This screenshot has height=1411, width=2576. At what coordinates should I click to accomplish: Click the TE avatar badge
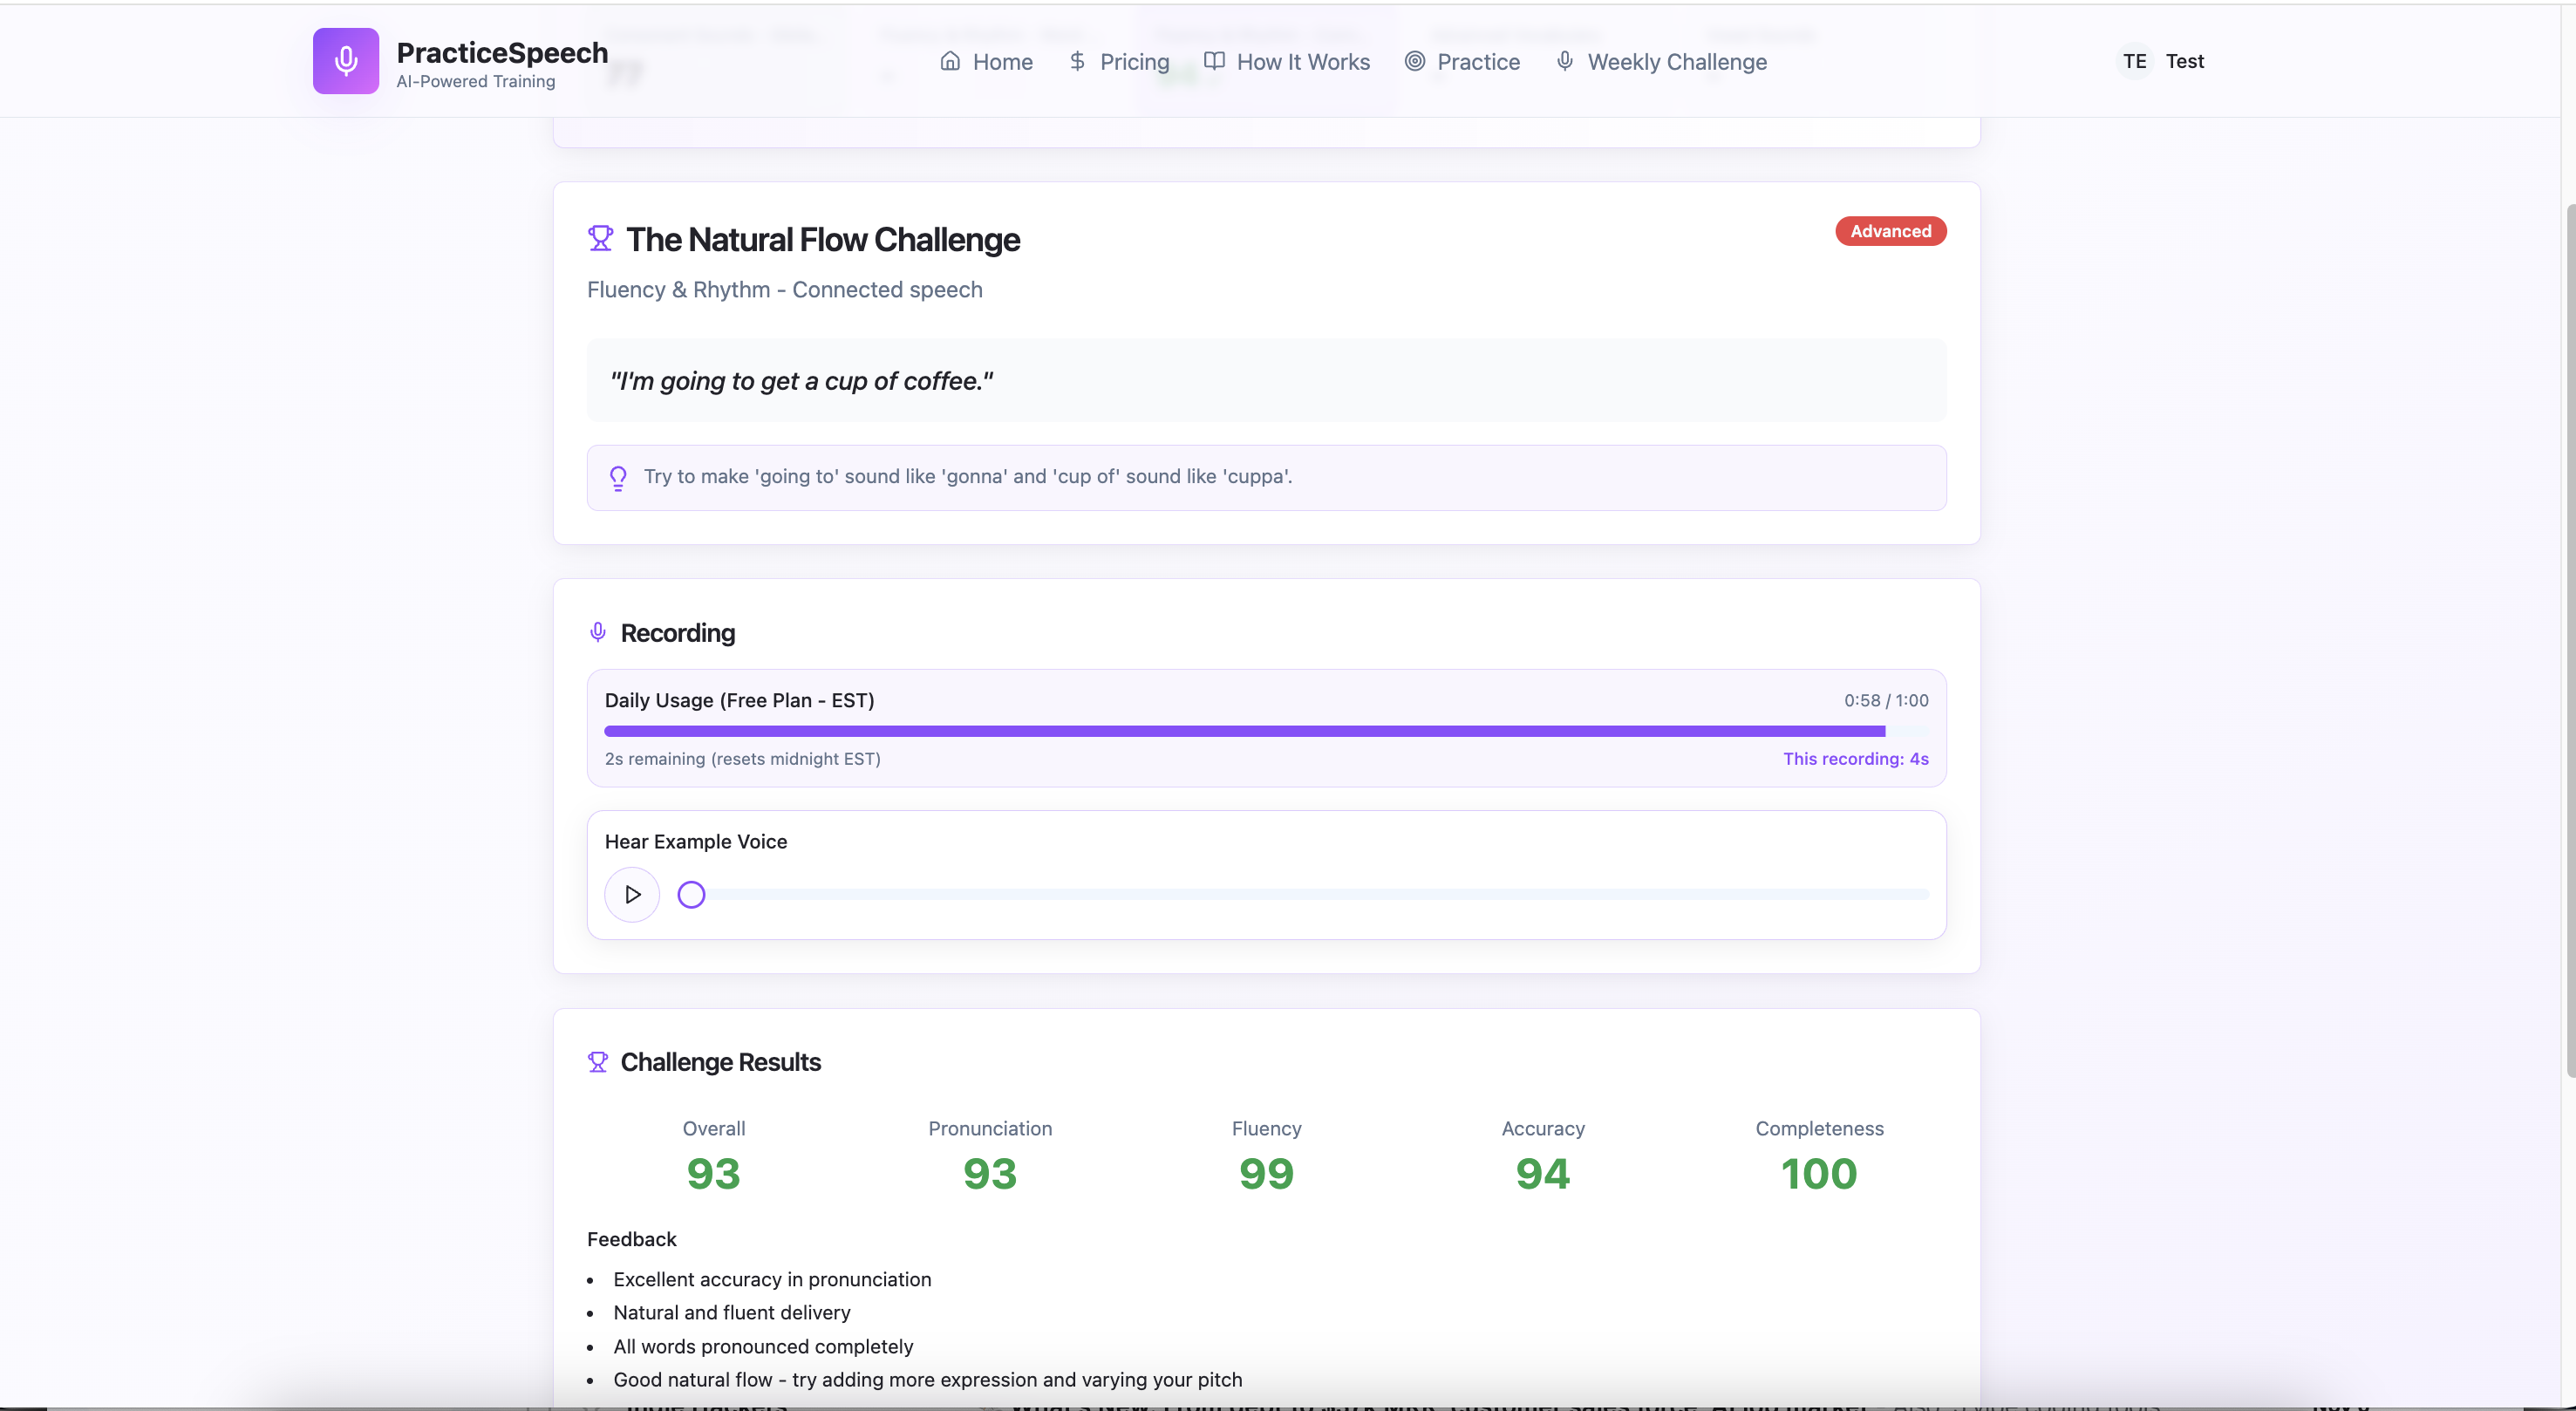tap(2134, 61)
